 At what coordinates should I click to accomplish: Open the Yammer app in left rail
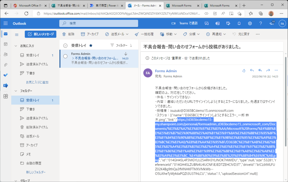tap(6, 85)
